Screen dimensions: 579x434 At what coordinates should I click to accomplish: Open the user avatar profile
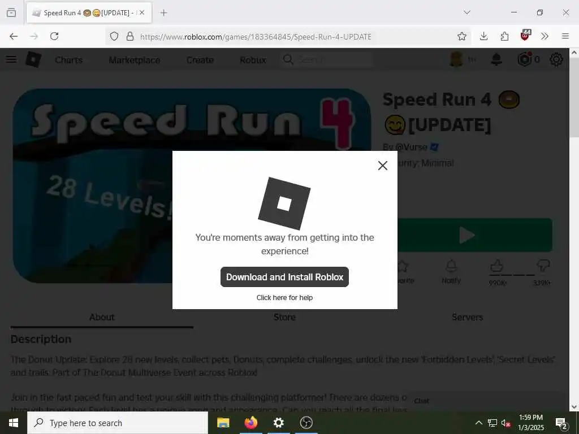click(456, 59)
